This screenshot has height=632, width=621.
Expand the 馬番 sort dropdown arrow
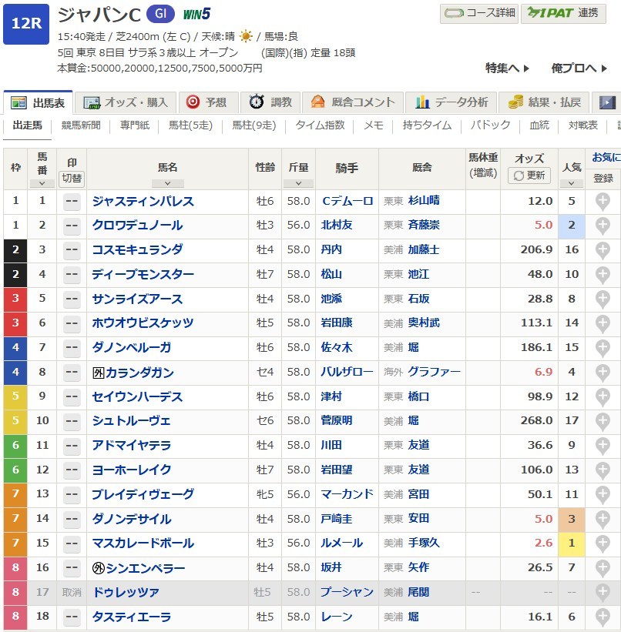pyautogui.click(x=42, y=183)
